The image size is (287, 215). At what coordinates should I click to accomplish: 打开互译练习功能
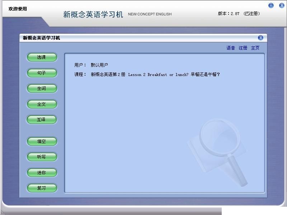point(42,120)
